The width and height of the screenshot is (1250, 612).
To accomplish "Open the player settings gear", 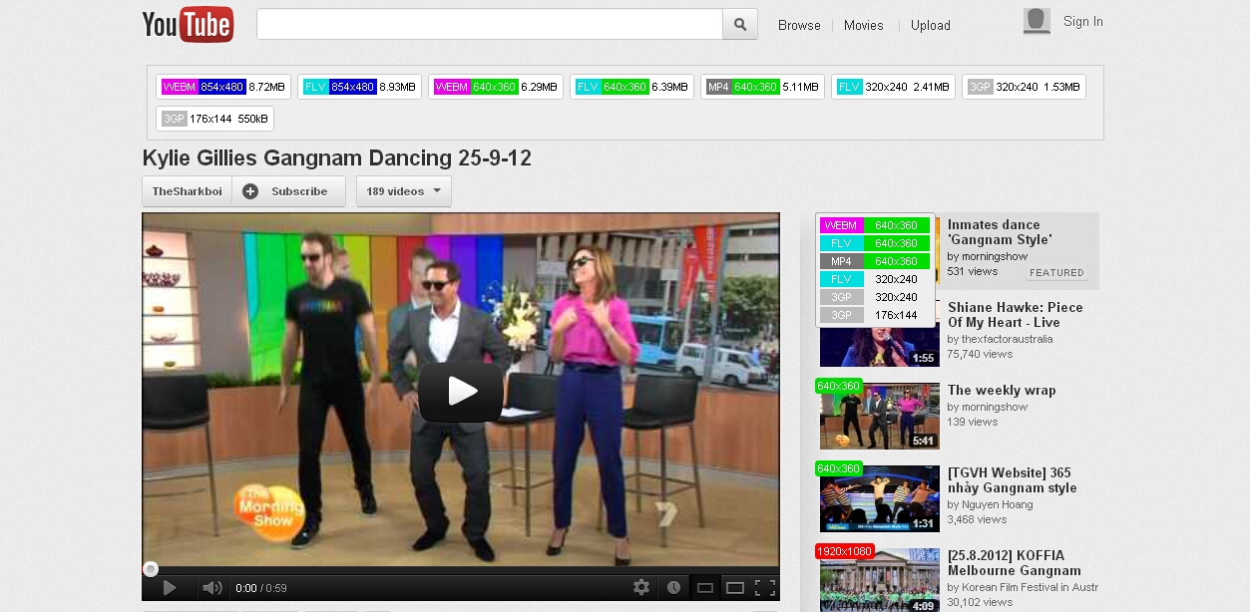I will (x=641, y=588).
